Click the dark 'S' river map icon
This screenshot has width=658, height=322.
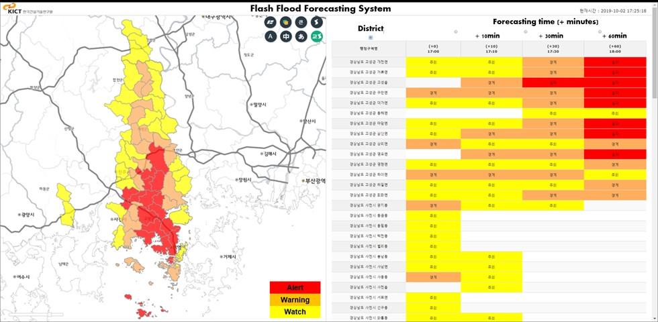tap(317, 22)
